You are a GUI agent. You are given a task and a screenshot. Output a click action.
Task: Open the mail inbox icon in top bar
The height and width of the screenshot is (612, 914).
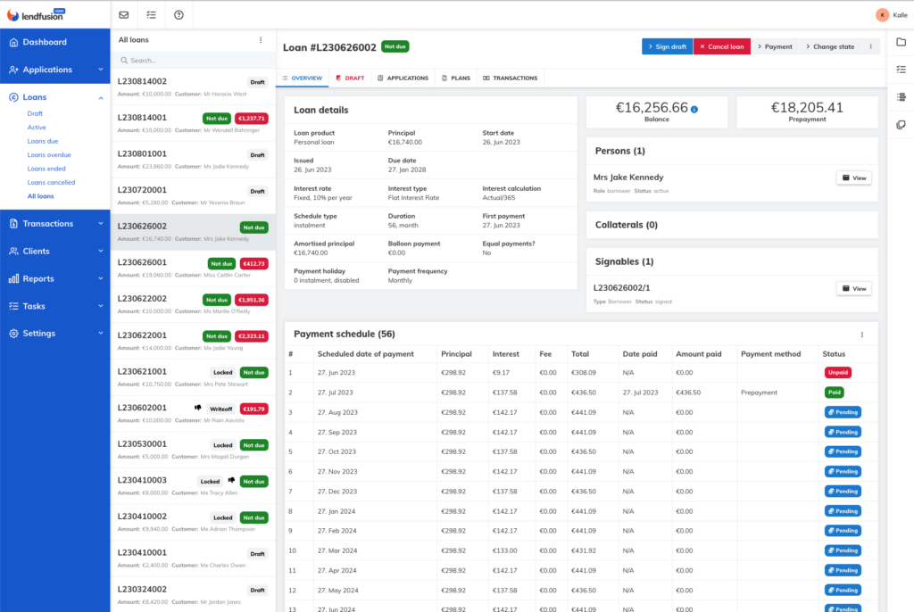124,15
